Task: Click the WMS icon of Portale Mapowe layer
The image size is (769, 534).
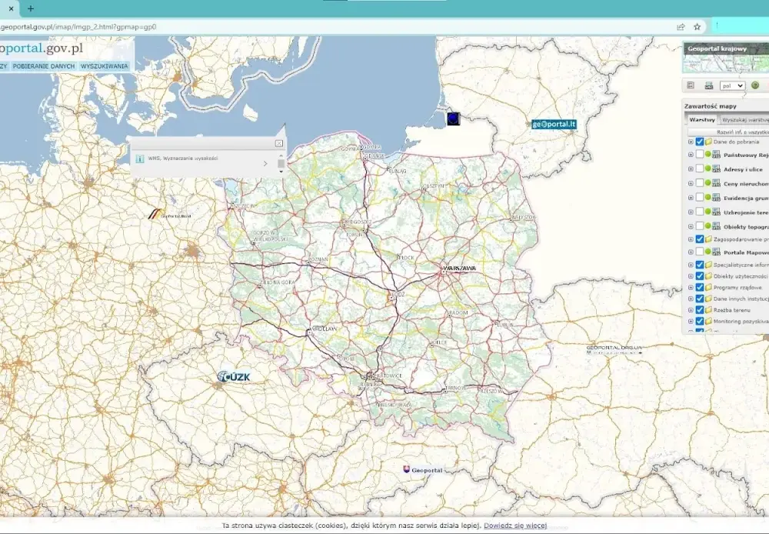Action: pyautogui.click(x=716, y=252)
